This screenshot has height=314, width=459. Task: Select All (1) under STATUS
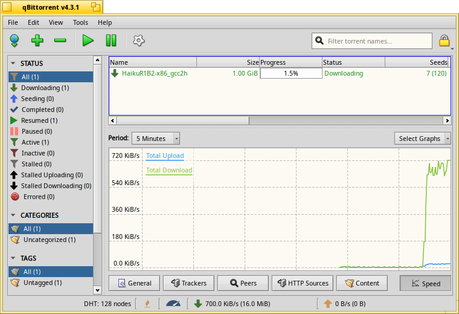click(51, 77)
